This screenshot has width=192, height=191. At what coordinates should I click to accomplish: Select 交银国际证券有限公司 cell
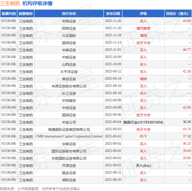coord(69,158)
